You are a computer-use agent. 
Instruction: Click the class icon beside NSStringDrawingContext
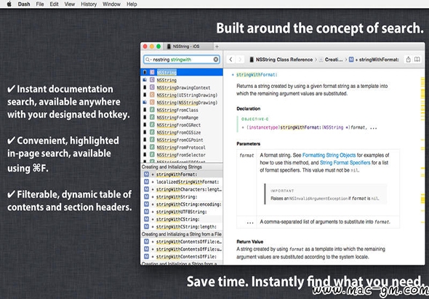(152, 87)
